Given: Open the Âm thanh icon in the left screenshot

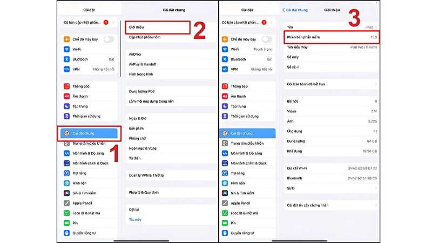Looking at the screenshot, I should [66, 96].
